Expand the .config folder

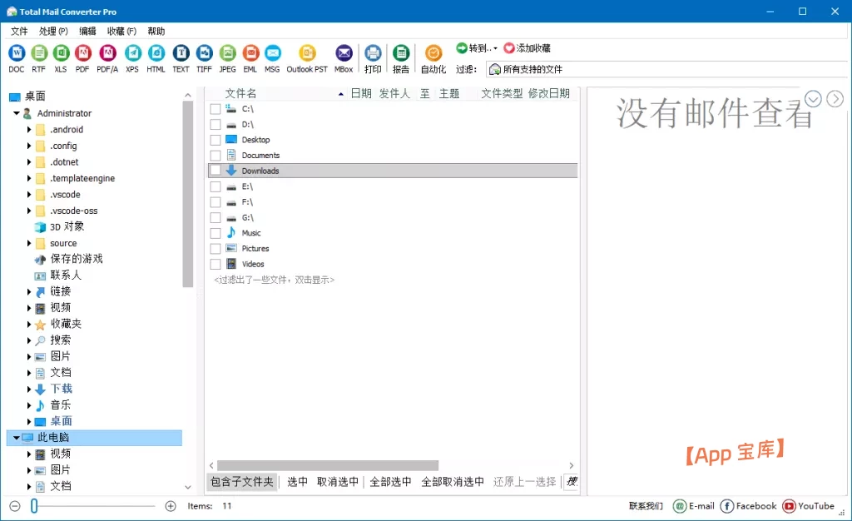[x=29, y=146]
